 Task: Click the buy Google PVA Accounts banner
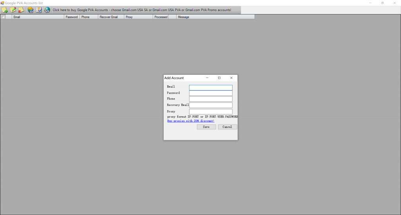coord(142,10)
